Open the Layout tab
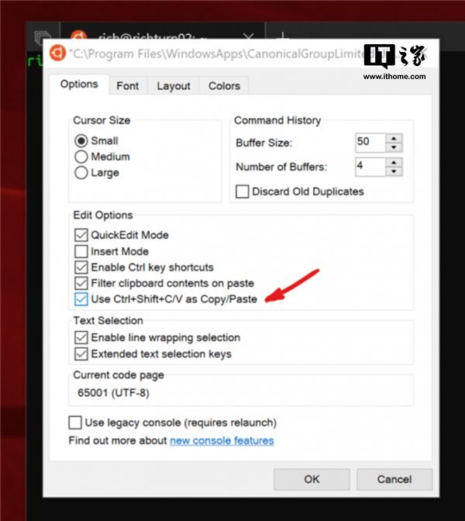465x521 pixels. coord(174,86)
